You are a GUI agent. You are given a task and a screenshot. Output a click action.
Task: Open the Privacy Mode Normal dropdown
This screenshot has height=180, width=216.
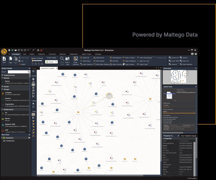[51, 62]
